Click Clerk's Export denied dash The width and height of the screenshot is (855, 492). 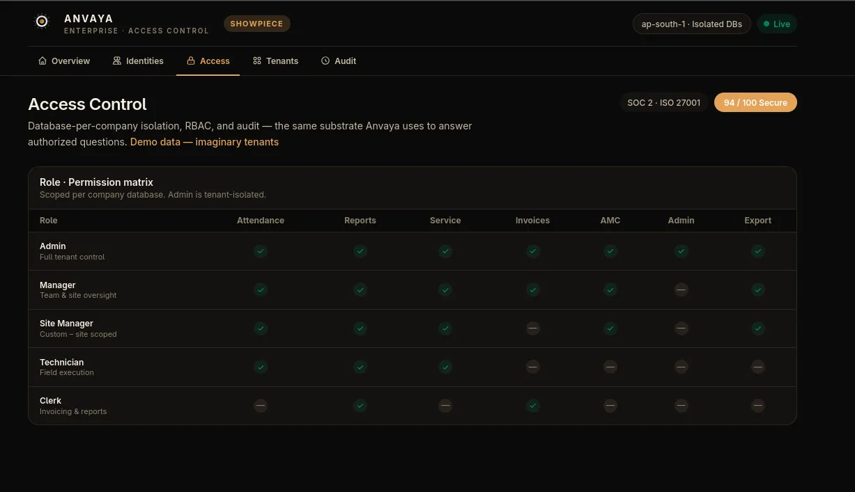pos(758,406)
